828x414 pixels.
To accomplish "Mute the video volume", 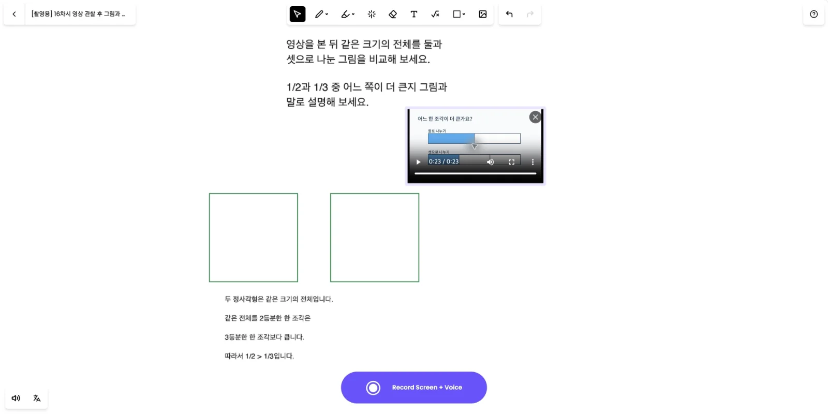I will coord(490,162).
